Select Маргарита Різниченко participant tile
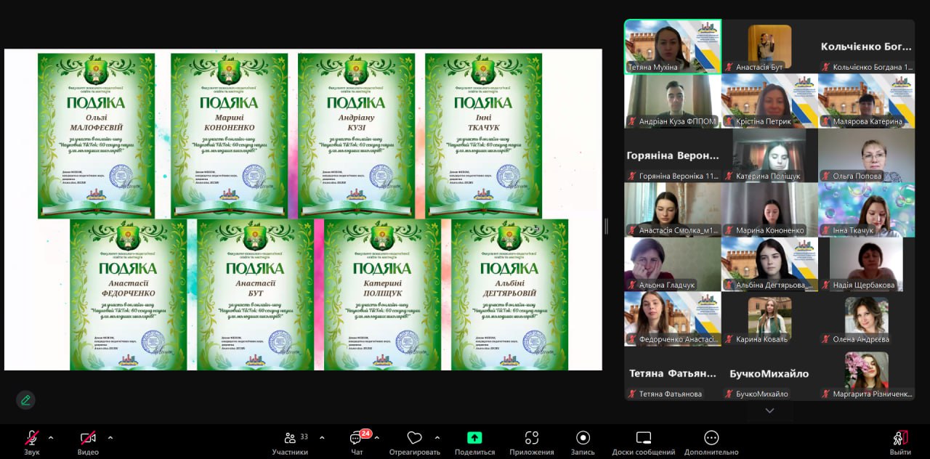Image resolution: width=930 pixels, height=459 pixels. pyautogui.click(x=866, y=373)
